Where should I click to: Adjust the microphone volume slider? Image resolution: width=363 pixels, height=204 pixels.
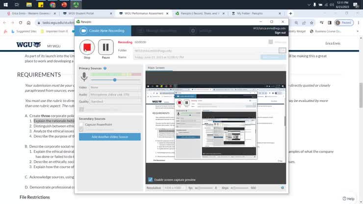[x=115, y=80]
